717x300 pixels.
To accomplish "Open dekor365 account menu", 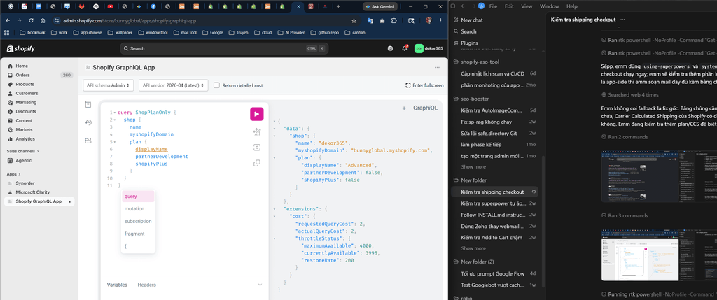I will click(429, 48).
